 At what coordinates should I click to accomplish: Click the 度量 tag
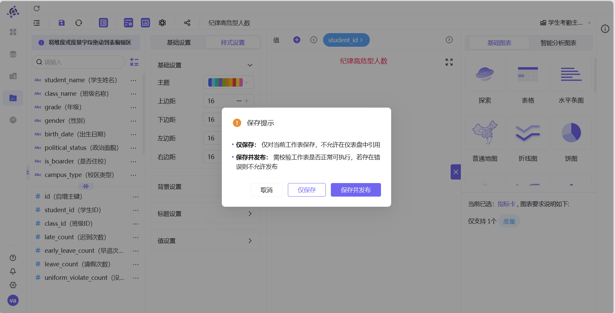point(509,221)
